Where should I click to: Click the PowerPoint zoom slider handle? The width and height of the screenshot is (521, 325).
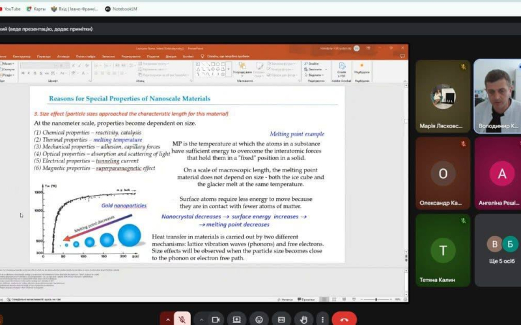point(376,300)
